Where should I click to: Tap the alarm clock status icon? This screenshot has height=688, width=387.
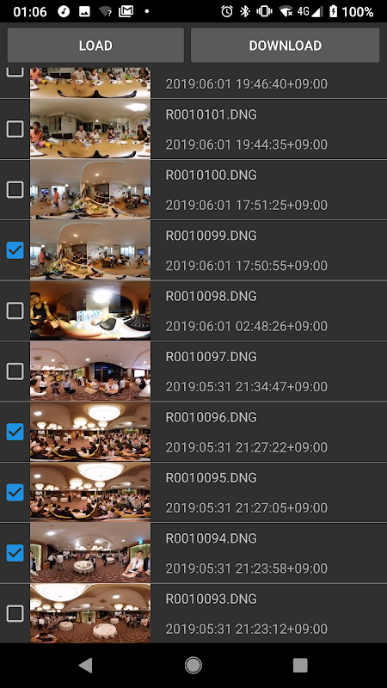pyautogui.click(x=226, y=11)
